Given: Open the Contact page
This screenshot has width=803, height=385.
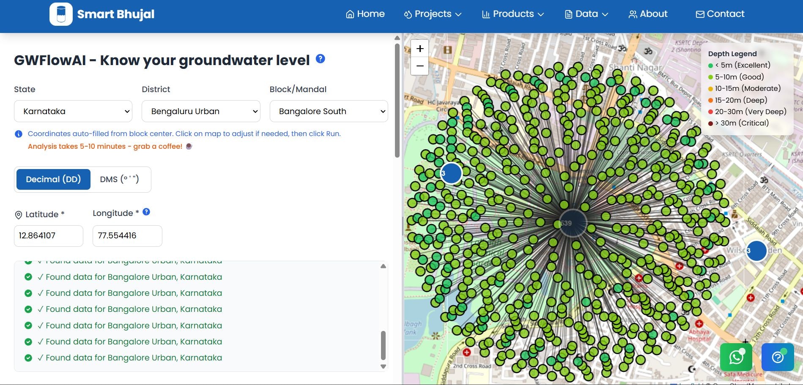Looking at the screenshot, I should coord(720,14).
